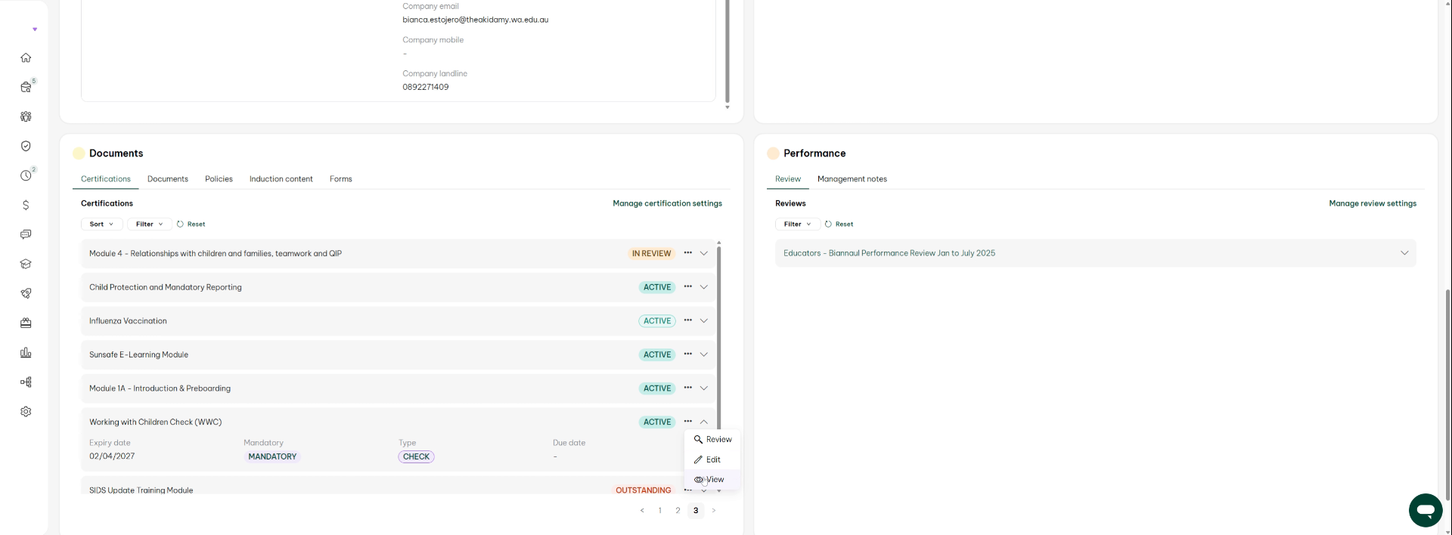Open the graduation cap learning icon
The image size is (1452, 535).
click(x=26, y=264)
